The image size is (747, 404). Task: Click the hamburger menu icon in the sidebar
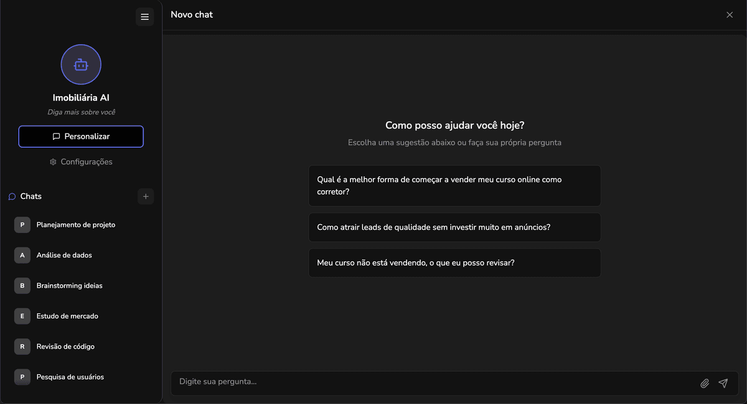[x=144, y=17]
